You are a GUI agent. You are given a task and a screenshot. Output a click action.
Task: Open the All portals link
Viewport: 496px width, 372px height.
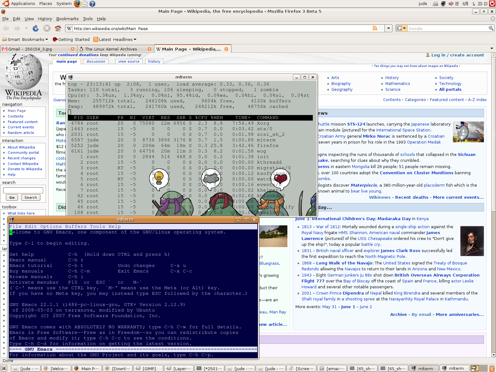point(450,89)
